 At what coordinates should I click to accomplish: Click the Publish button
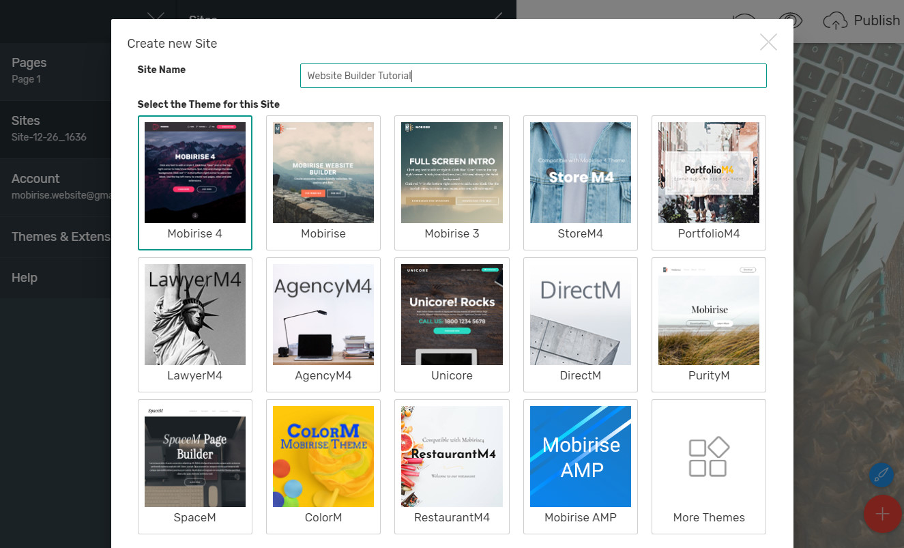(862, 21)
